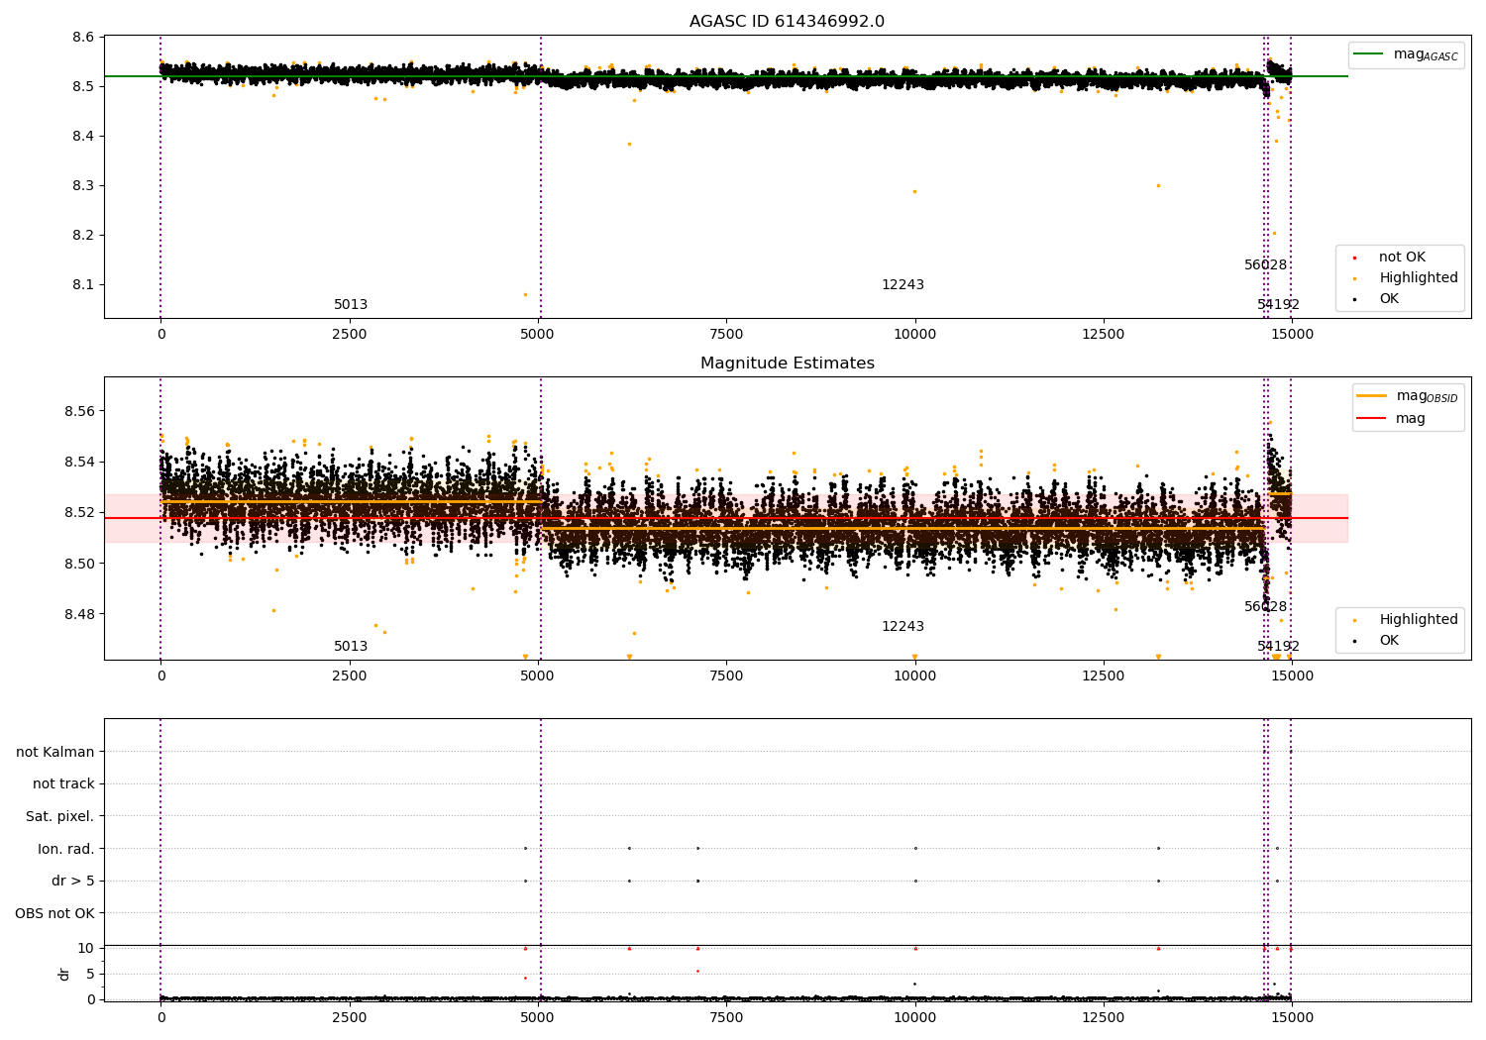1486x1040 pixels.
Task: Select the 'not OK' legend entry in top plot
Action: click(1402, 258)
